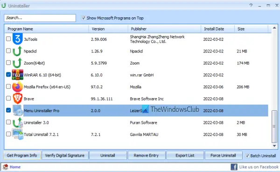
Task: Click the Remove Entry button
Action: [146, 155]
